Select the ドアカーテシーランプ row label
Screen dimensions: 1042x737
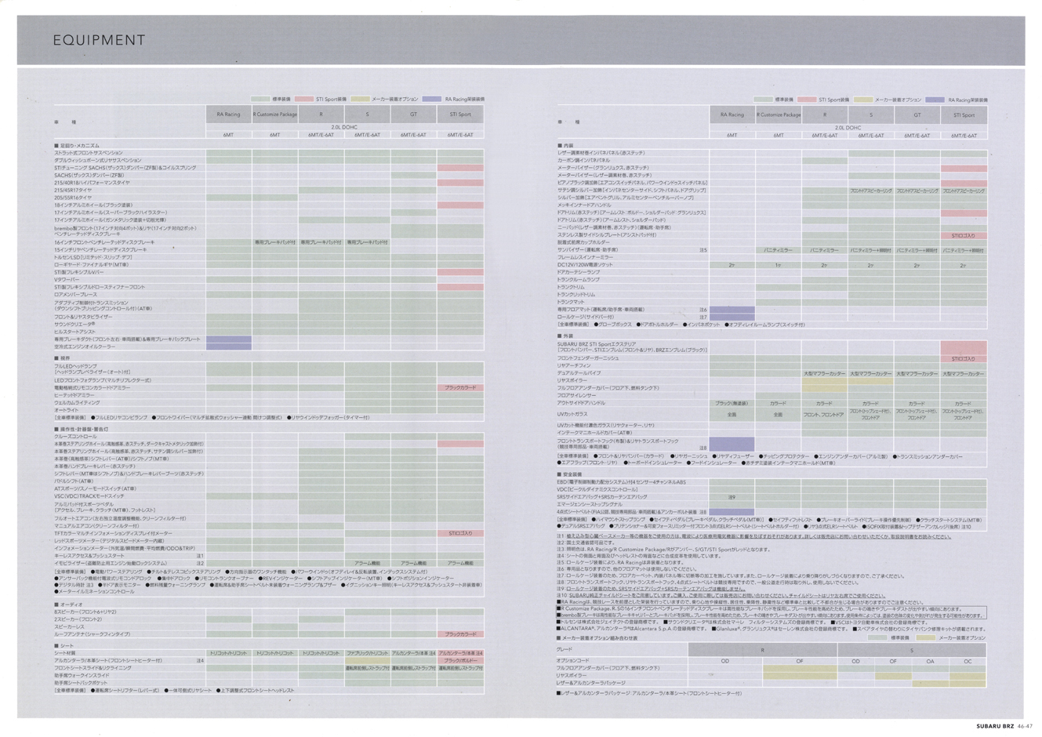click(579, 272)
